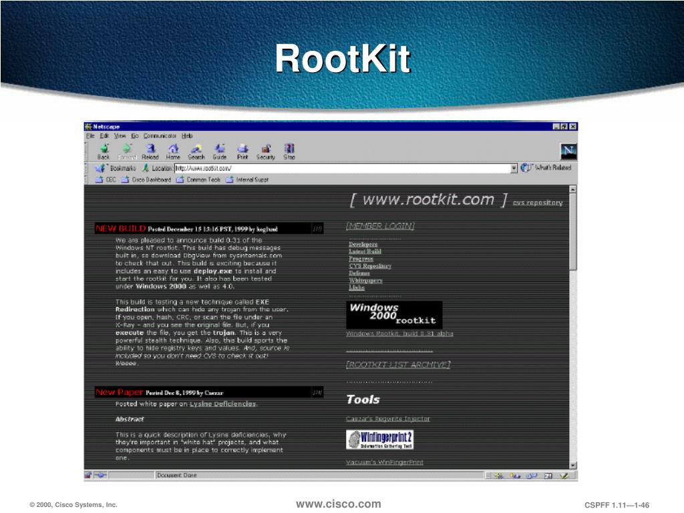Viewport: 684px width, 513px height.
Task: Open the Edit menu
Action: tap(104, 136)
